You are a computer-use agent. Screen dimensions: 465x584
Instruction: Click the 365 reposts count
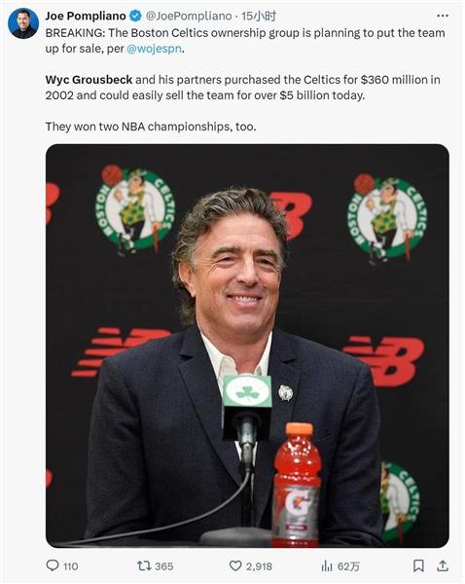[x=163, y=566]
